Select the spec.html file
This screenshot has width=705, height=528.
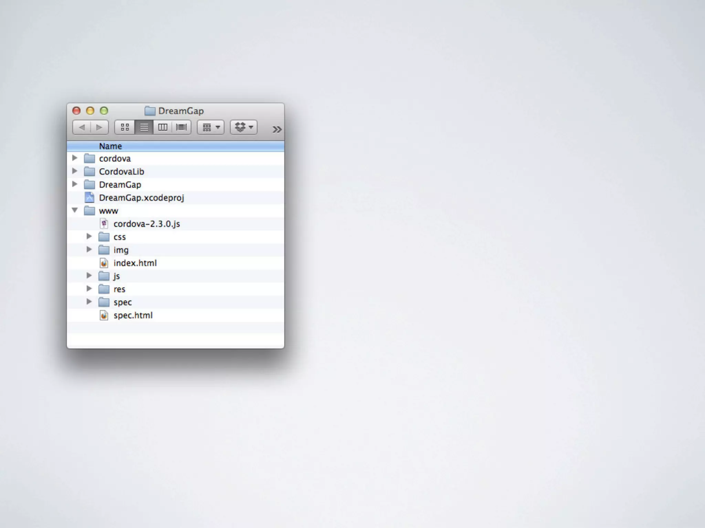pos(133,315)
